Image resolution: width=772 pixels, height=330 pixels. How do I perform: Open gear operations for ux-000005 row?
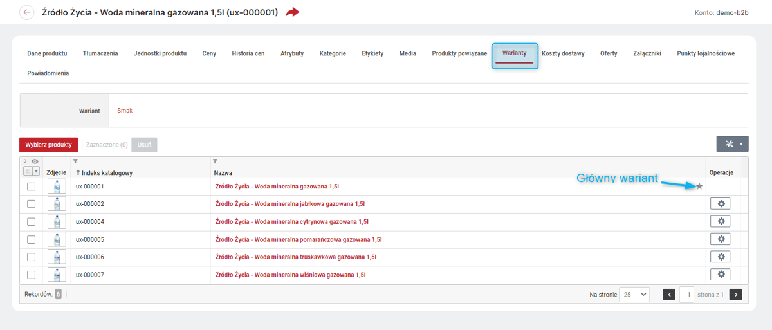721,239
